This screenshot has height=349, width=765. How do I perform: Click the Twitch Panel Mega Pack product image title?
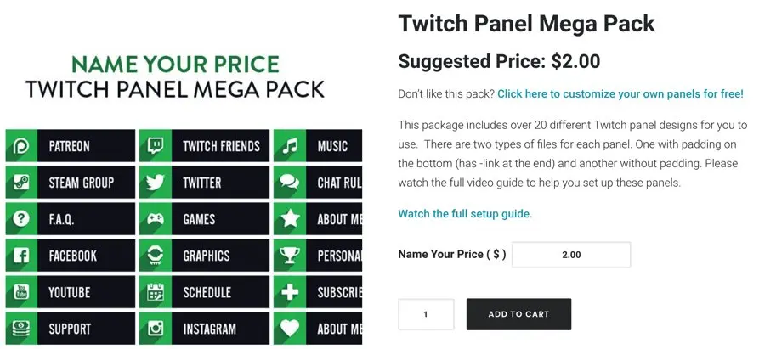pos(175,76)
